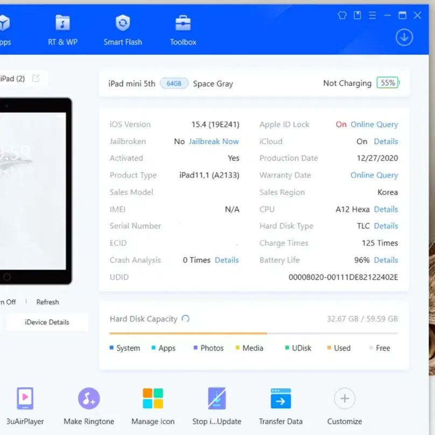Launch 3uAirPlayer tool
This screenshot has width=435, height=435.
25,406
